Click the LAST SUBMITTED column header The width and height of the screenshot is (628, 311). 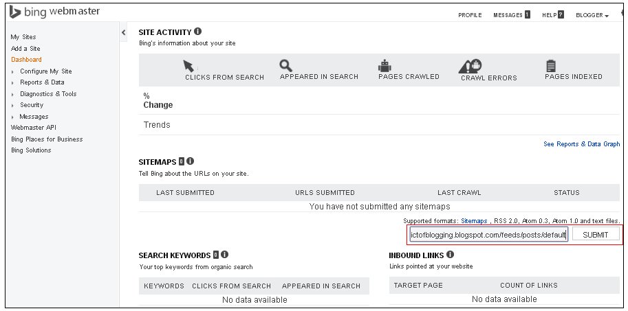186,193
